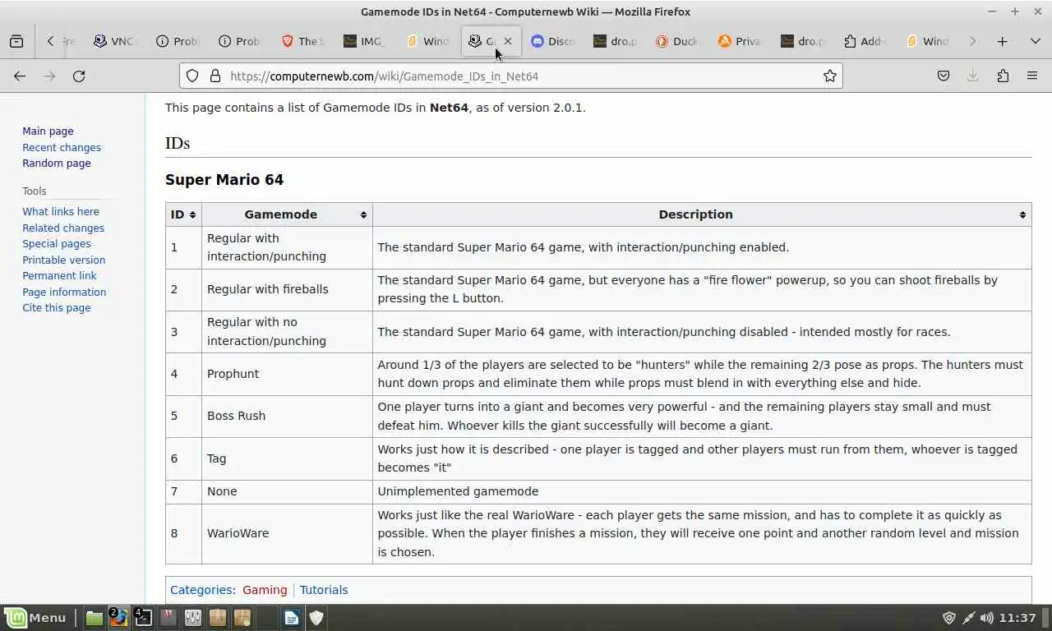Go to a Random page

coord(57,163)
